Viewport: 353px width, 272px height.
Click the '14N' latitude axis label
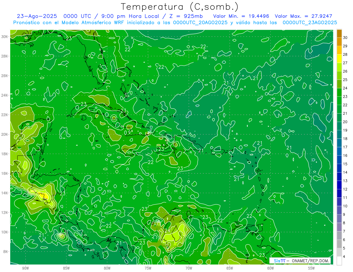pos(4,193)
